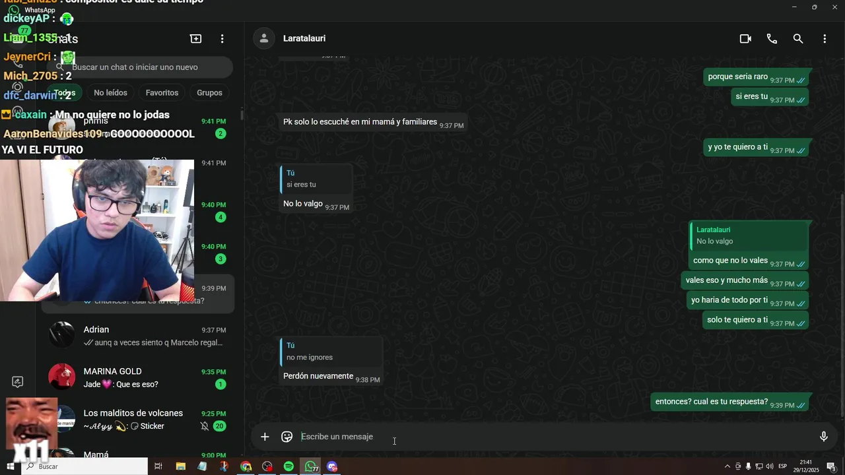Click the microphone tray icon

(748, 466)
